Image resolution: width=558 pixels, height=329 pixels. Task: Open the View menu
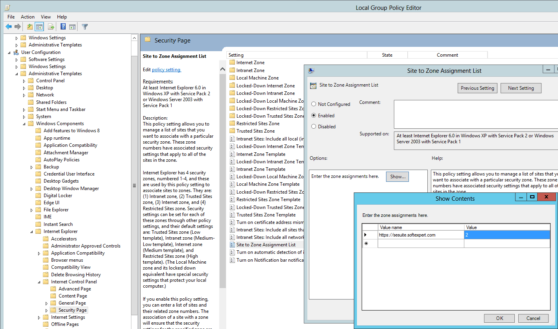46,17
